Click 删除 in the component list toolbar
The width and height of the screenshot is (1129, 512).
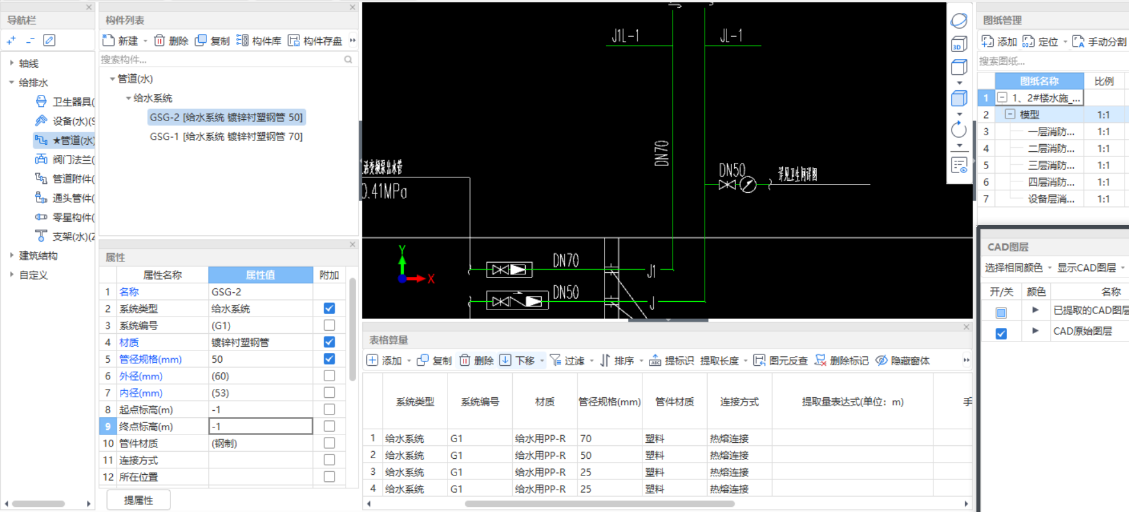coord(171,40)
